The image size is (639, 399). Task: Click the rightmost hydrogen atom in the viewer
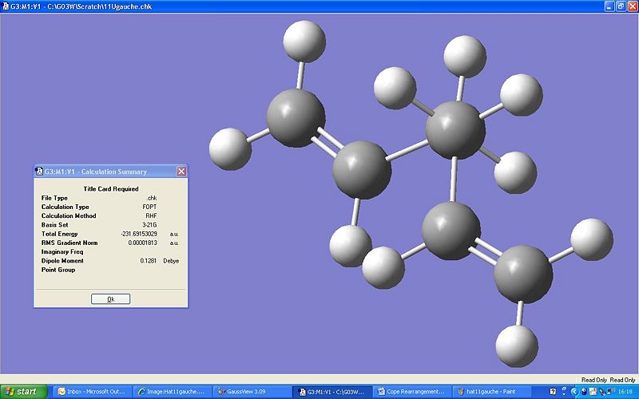pos(592,239)
